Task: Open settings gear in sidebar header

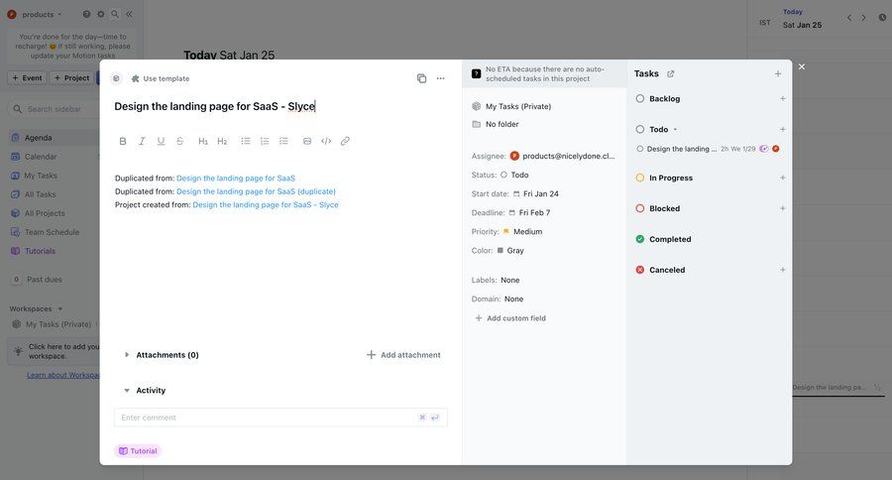Action: 101,14
